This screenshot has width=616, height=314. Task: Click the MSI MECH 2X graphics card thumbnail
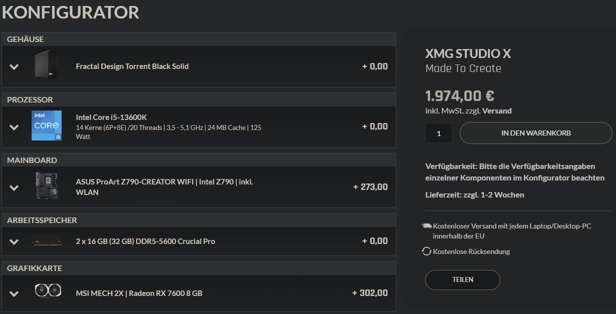(48, 291)
